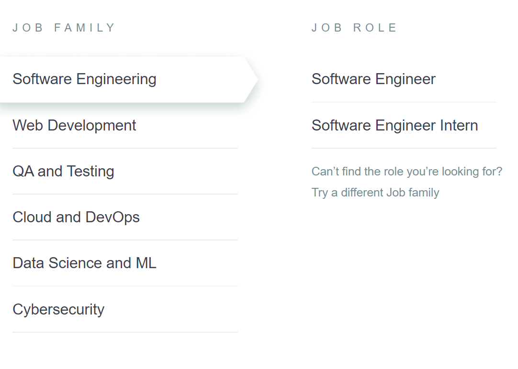Click divider line below Software Engineer role
Viewport: 518px width, 369px height.
[x=404, y=102]
